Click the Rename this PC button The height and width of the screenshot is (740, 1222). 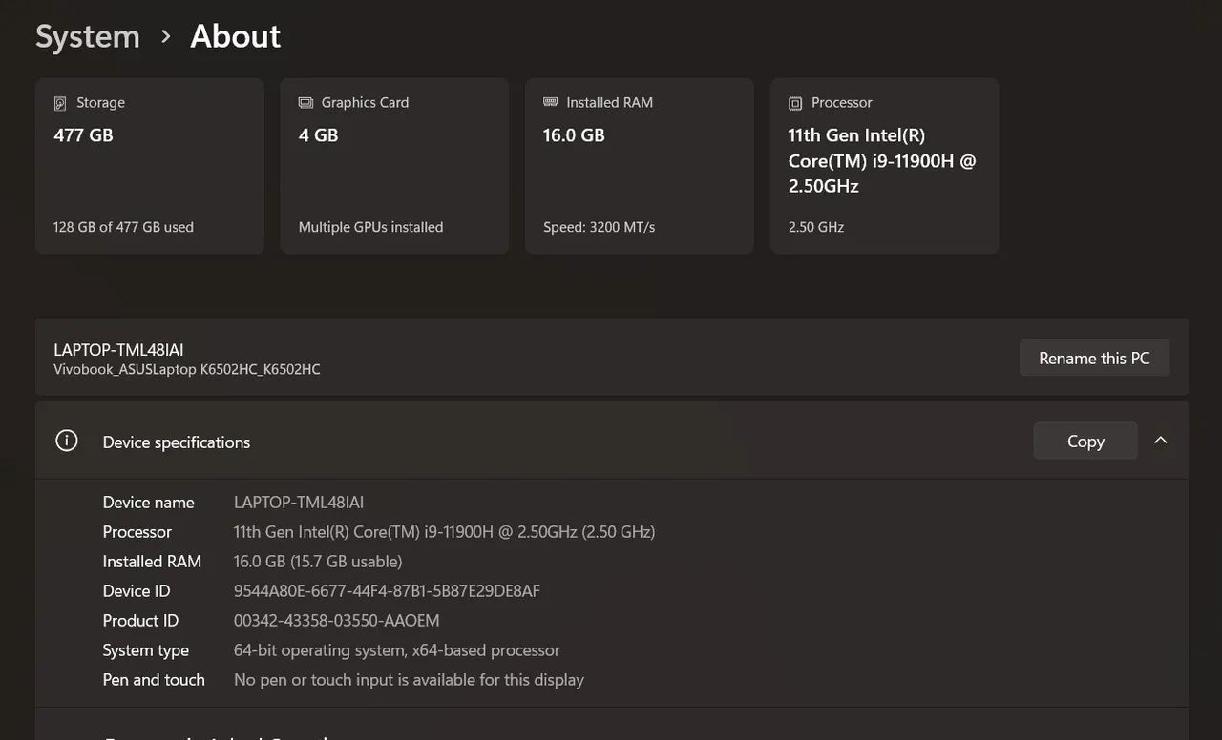[1094, 358]
